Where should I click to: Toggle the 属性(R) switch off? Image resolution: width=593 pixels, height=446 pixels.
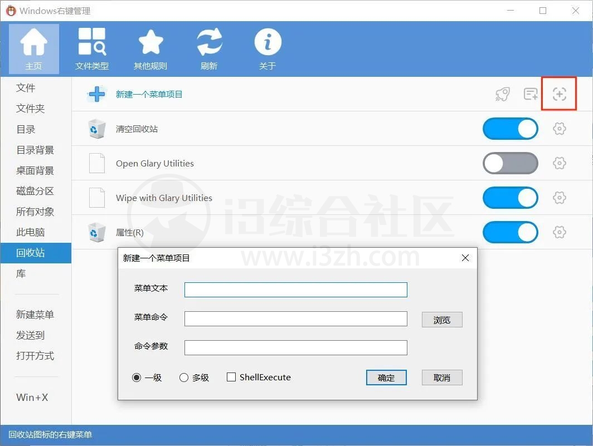coord(511,232)
